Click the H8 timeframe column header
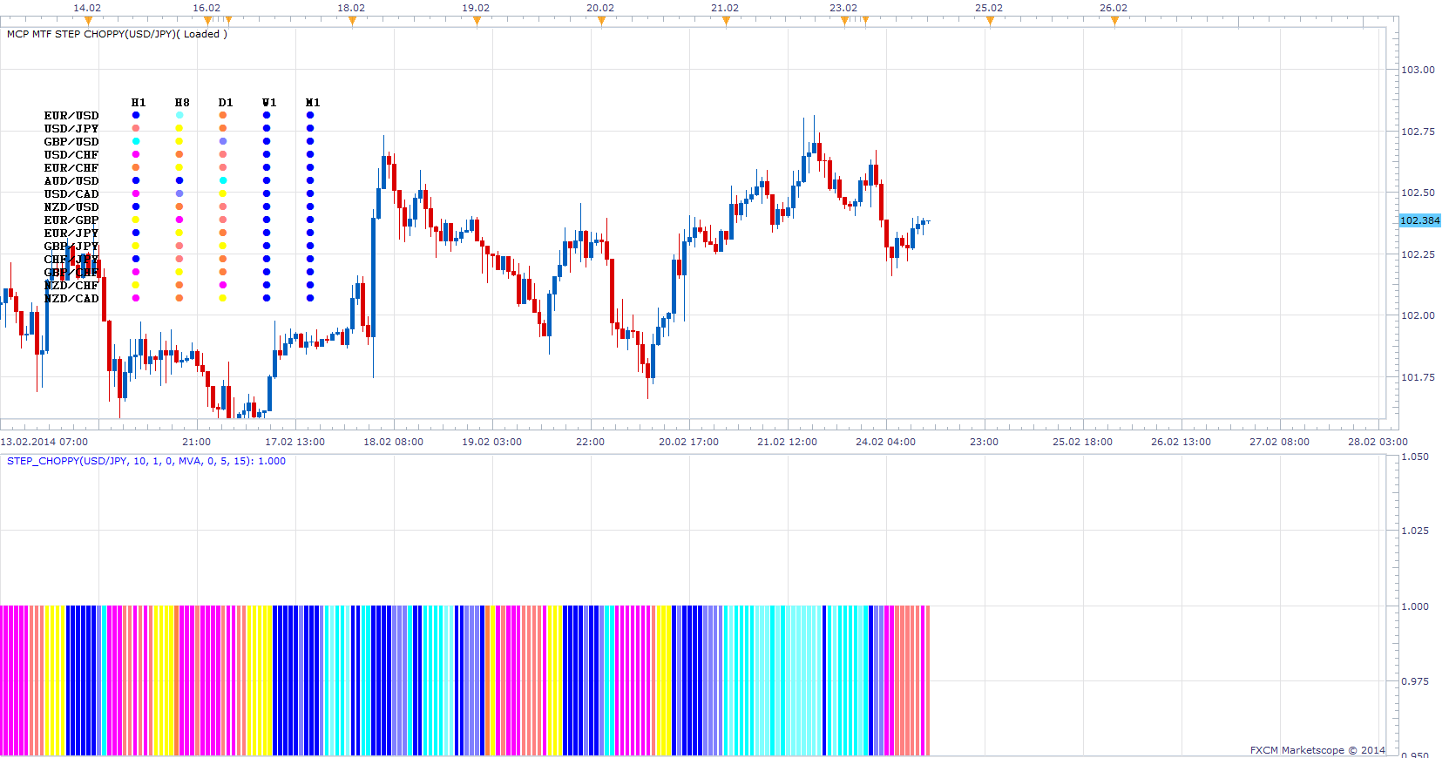The width and height of the screenshot is (1449, 758). [182, 103]
